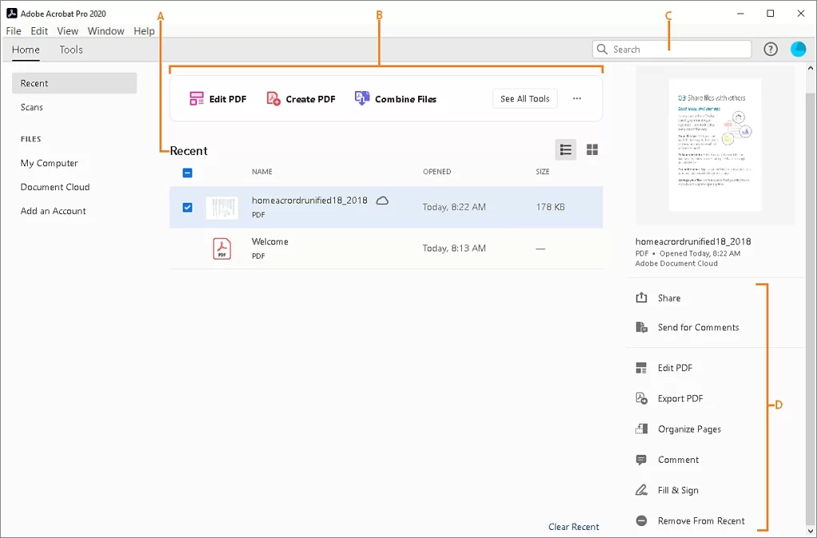The image size is (817, 538).
Task: Share the selected document
Action: pyautogui.click(x=669, y=298)
